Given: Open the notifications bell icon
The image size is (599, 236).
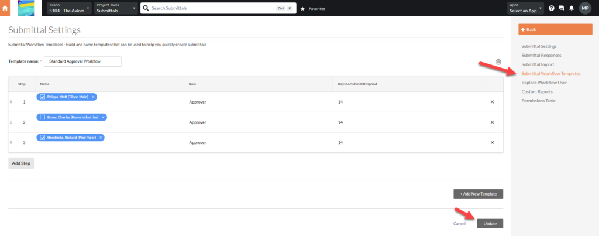Looking at the screenshot, I should (571, 8).
